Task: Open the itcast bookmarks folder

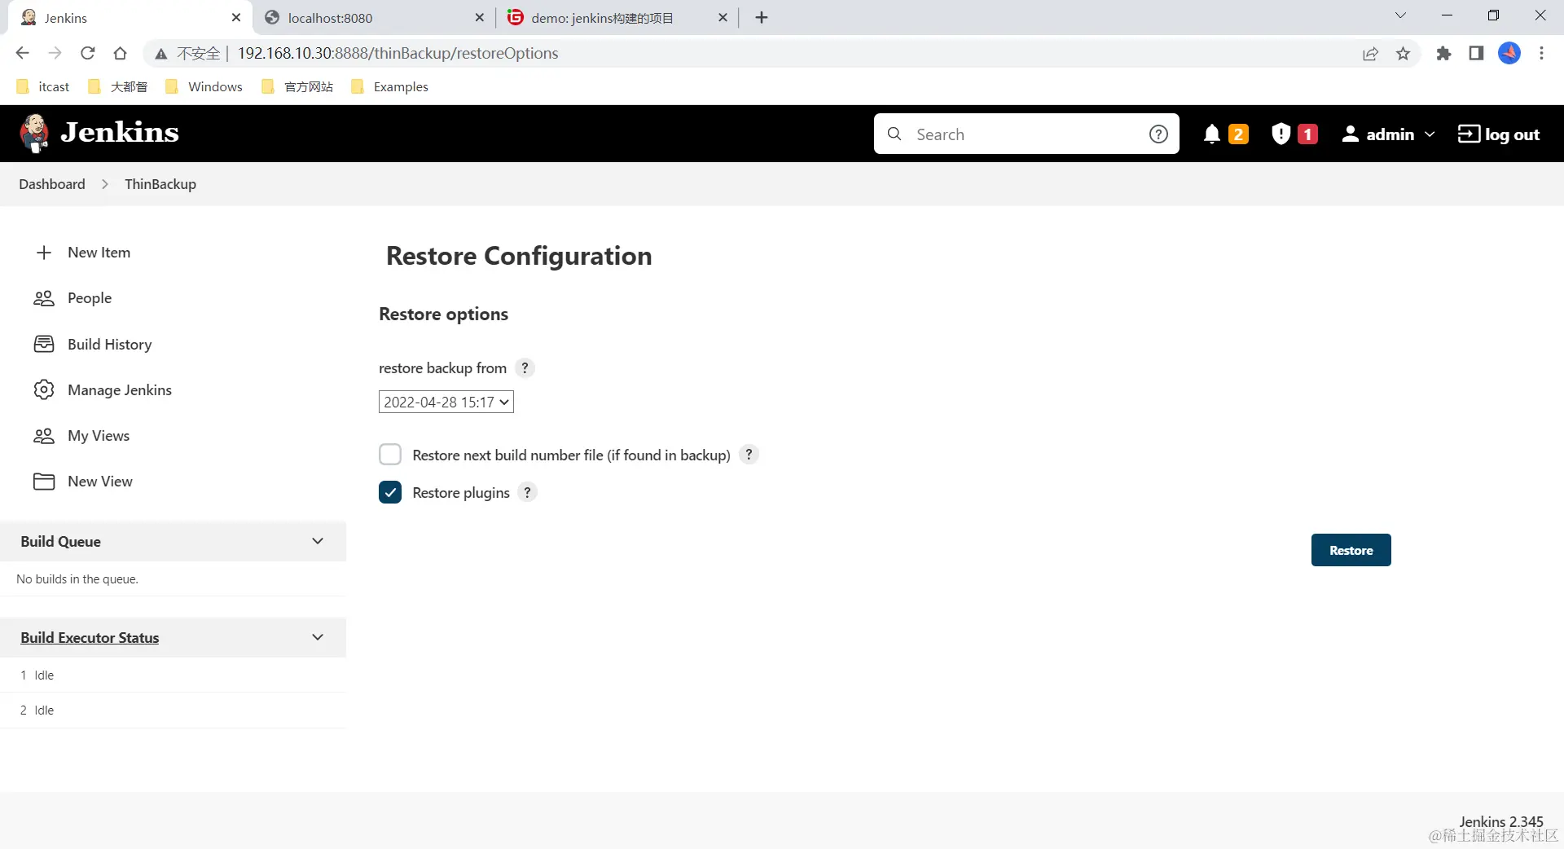Action: coord(43,86)
